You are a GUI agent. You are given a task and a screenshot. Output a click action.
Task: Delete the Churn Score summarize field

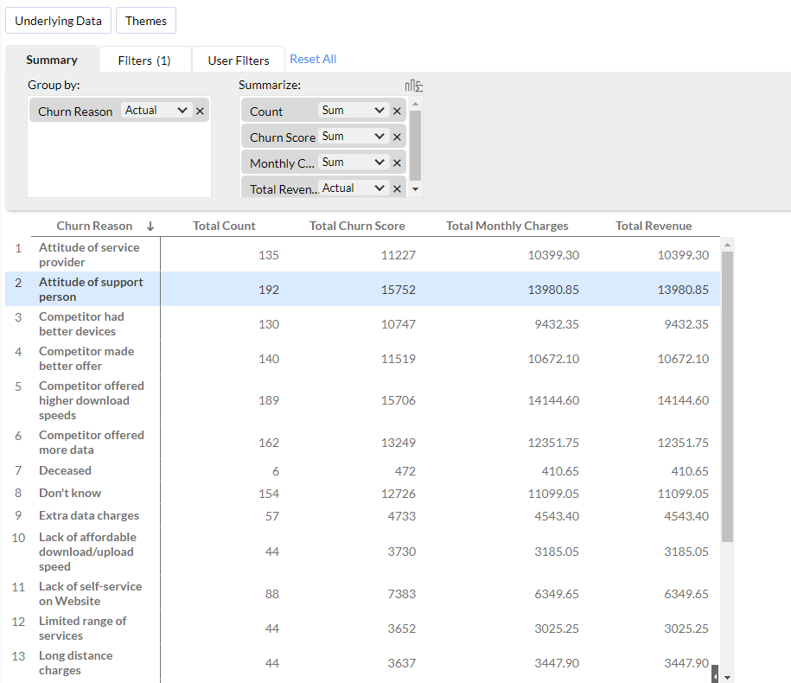[397, 137]
